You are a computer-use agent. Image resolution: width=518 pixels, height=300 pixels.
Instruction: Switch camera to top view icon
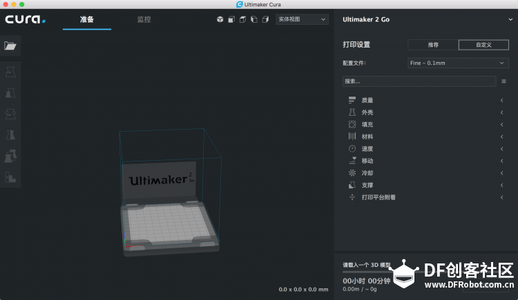pyautogui.click(x=242, y=19)
